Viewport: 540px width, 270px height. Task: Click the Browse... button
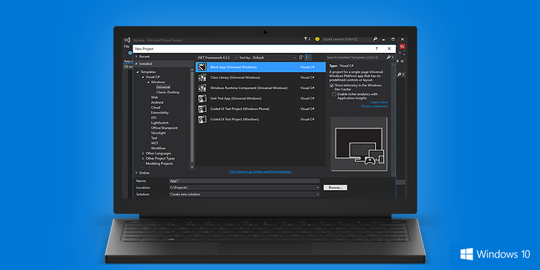point(335,188)
